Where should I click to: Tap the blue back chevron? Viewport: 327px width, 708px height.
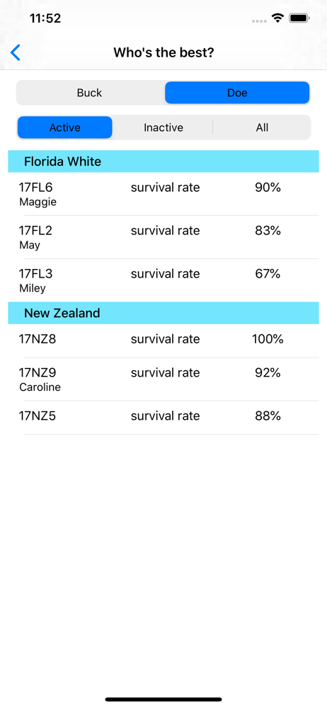tap(16, 53)
